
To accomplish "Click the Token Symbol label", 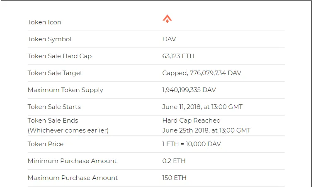I will [49, 39].
